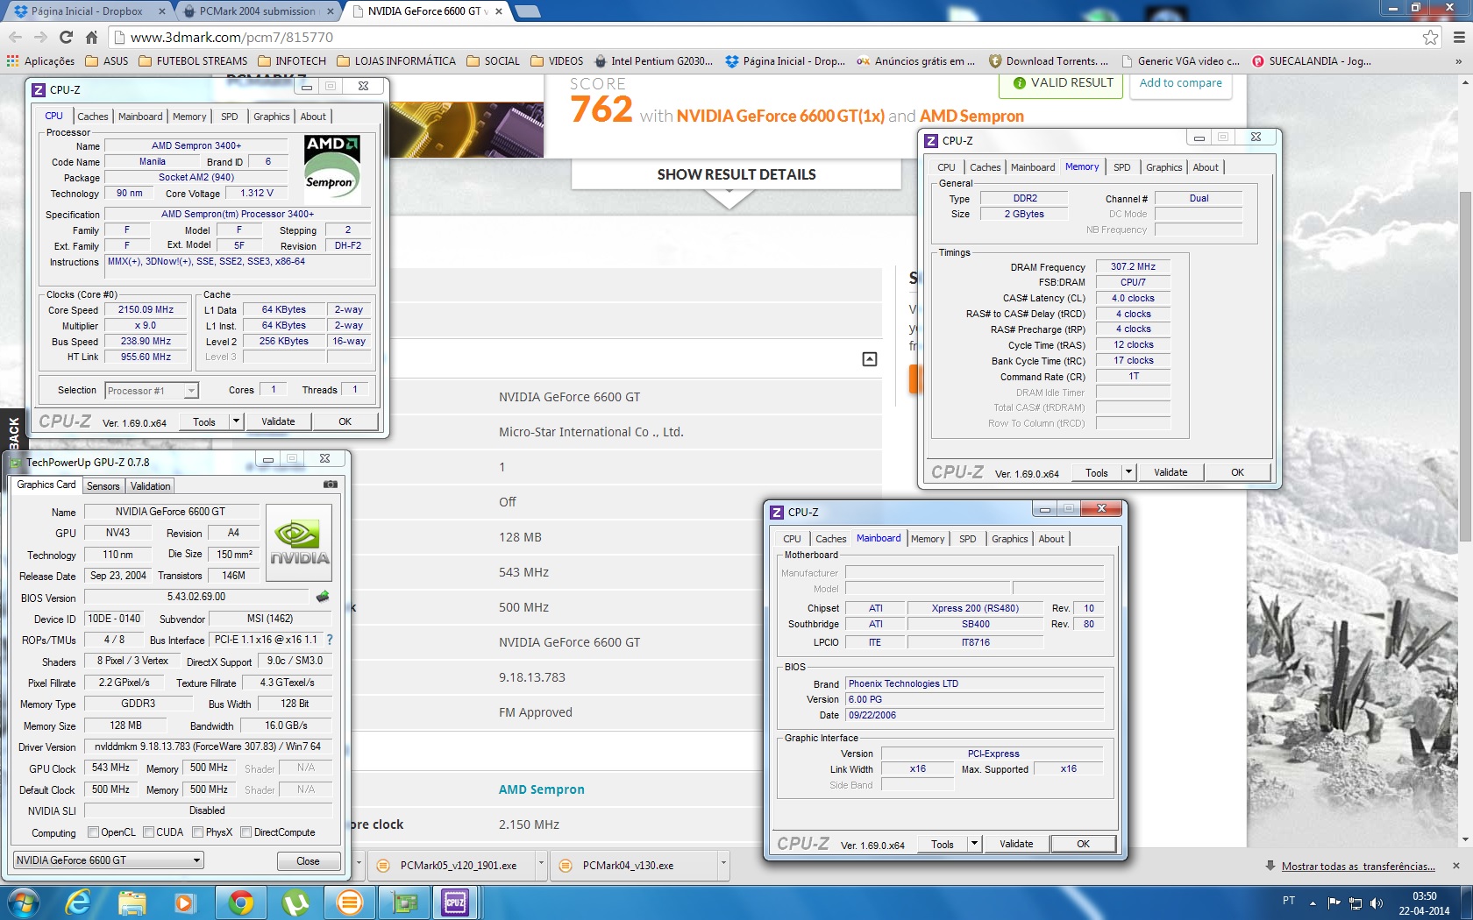Click the Add to compare button
1473x920 pixels.
(x=1180, y=83)
